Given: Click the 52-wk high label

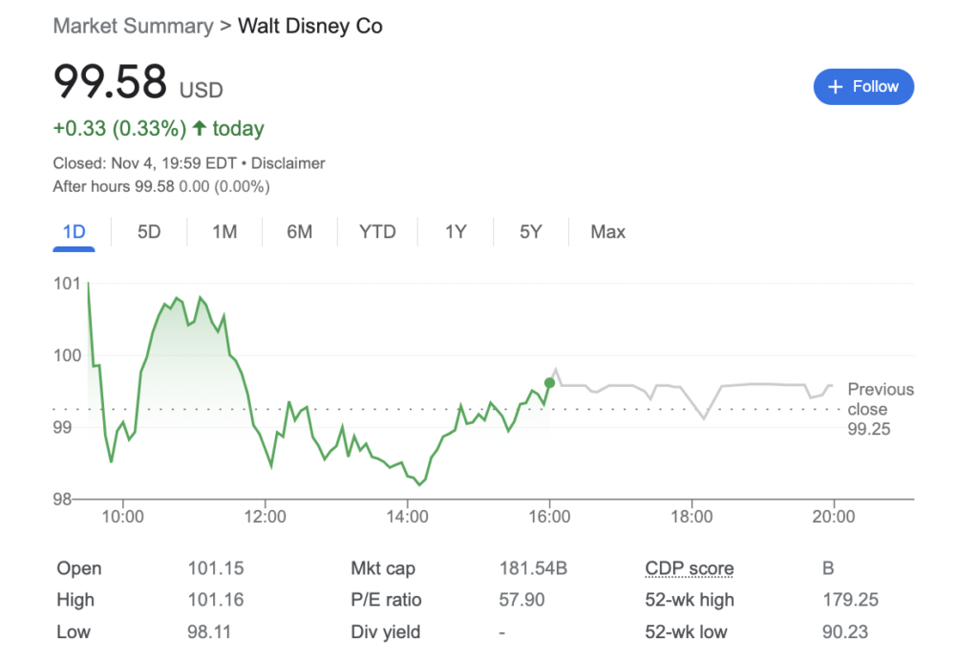Looking at the screenshot, I should pyautogui.click(x=690, y=600).
